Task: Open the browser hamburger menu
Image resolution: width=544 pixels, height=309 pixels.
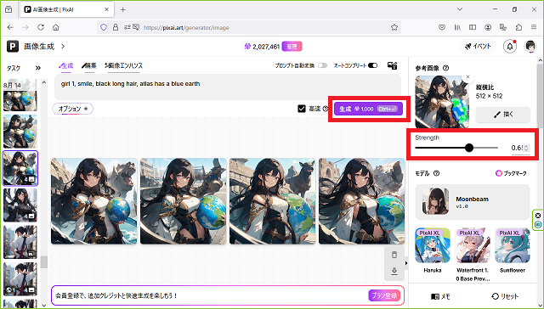Action: 534,27
